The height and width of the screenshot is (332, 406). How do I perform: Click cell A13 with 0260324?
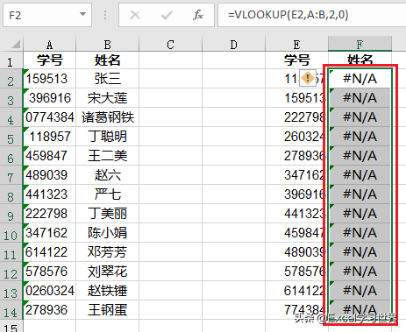pyautogui.click(x=49, y=291)
